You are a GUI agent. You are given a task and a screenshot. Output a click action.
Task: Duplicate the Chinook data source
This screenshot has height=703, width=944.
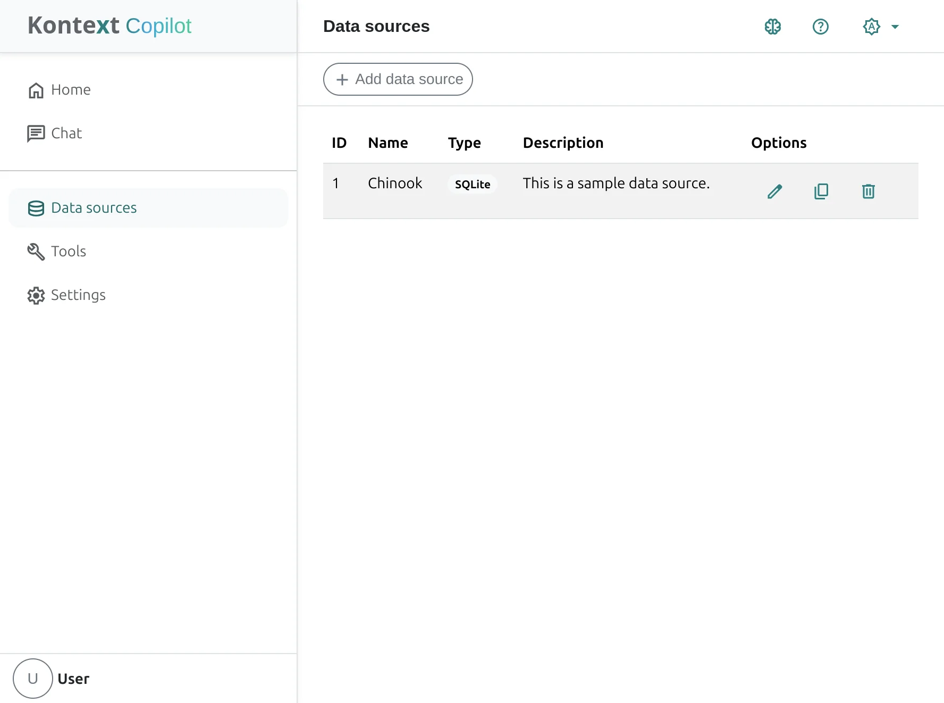coord(821,191)
